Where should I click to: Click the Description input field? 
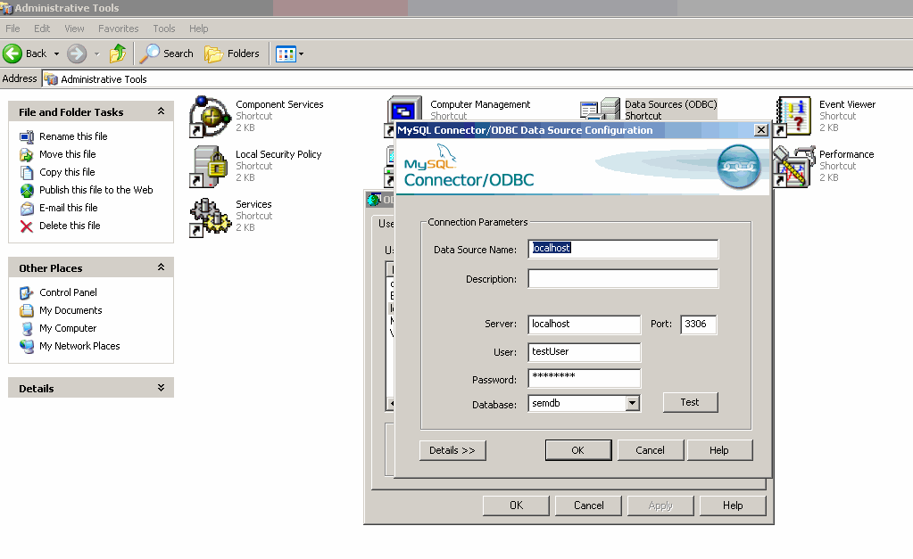click(623, 279)
